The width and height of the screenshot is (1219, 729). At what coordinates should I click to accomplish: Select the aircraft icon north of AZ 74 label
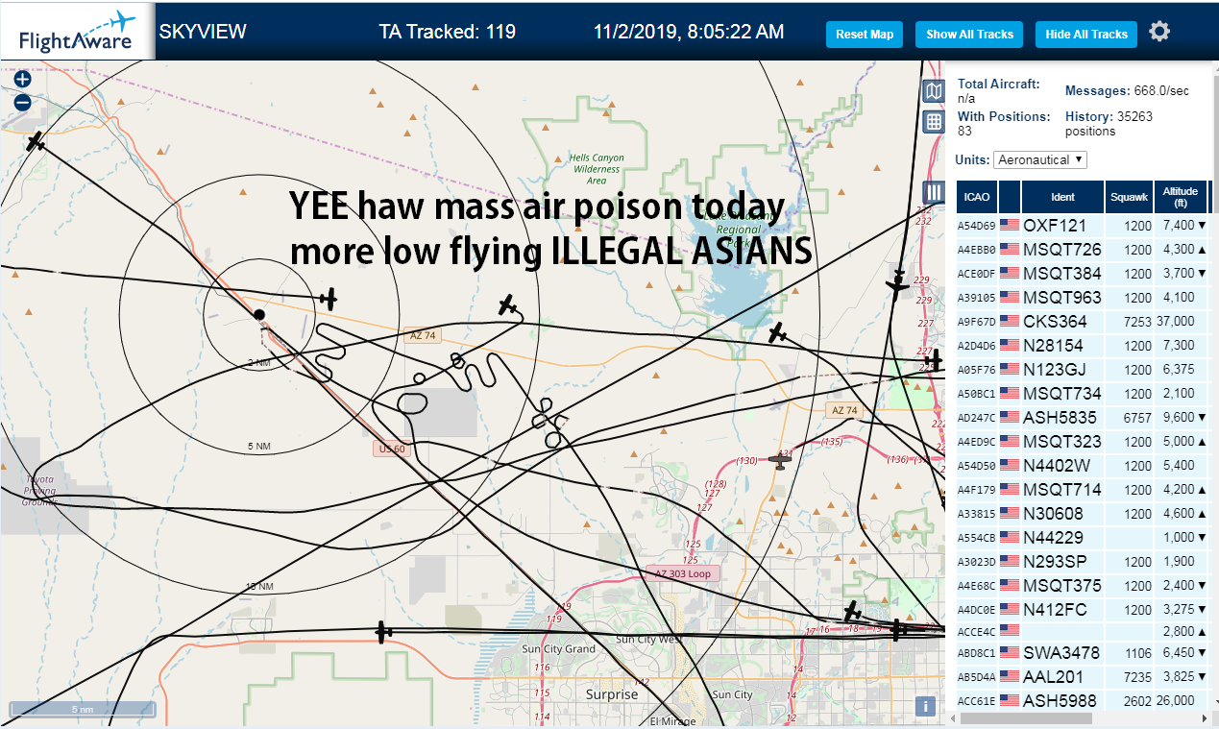[508, 306]
